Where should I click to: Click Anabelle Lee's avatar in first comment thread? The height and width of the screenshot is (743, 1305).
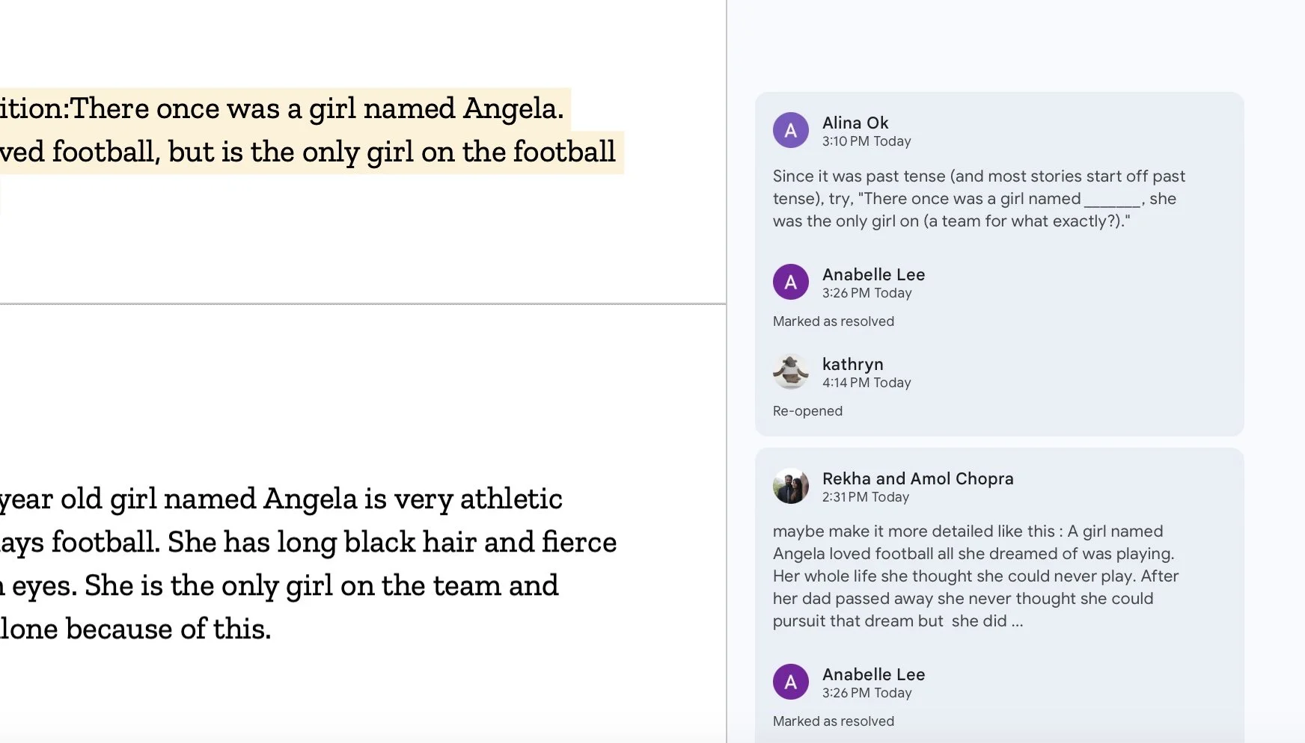(790, 283)
